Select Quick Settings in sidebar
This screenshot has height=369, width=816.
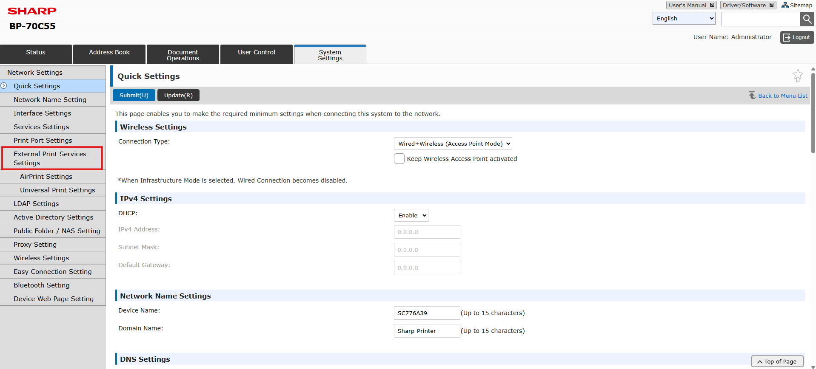pos(53,86)
